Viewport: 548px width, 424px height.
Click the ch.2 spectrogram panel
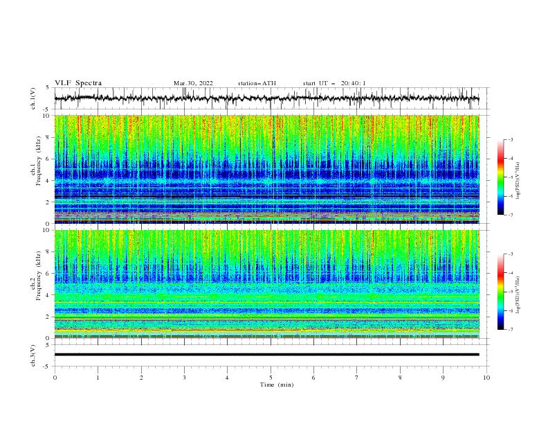point(266,284)
